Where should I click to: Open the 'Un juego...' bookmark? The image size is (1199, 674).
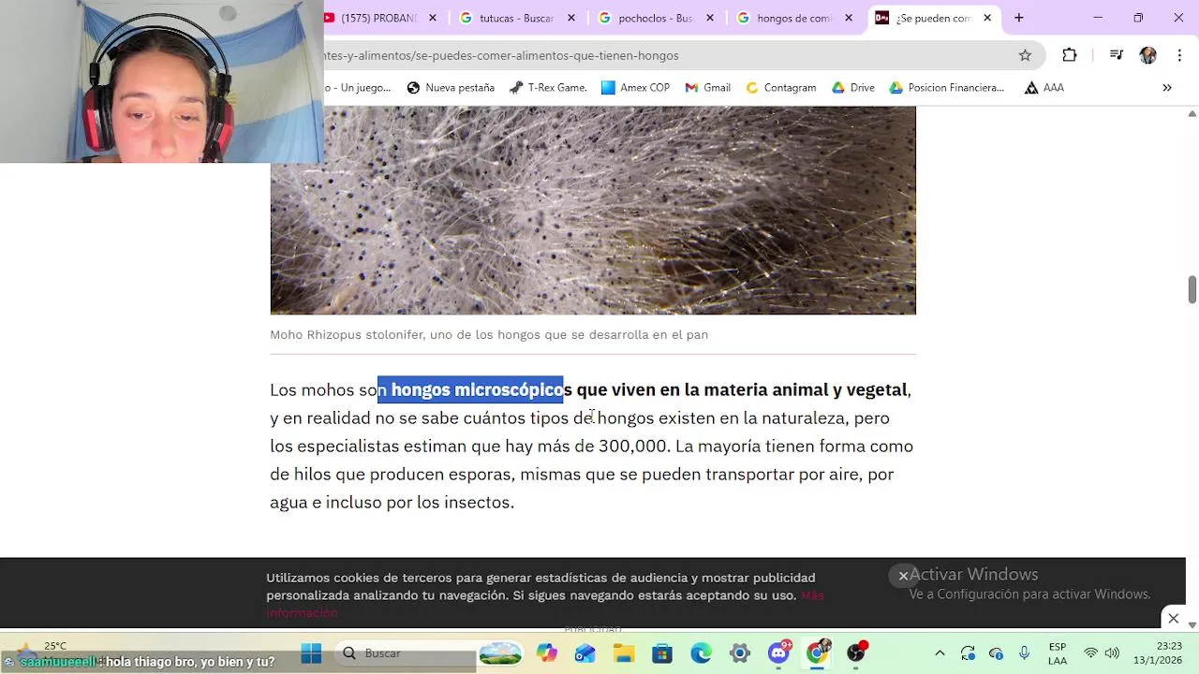(x=359, y=87)
